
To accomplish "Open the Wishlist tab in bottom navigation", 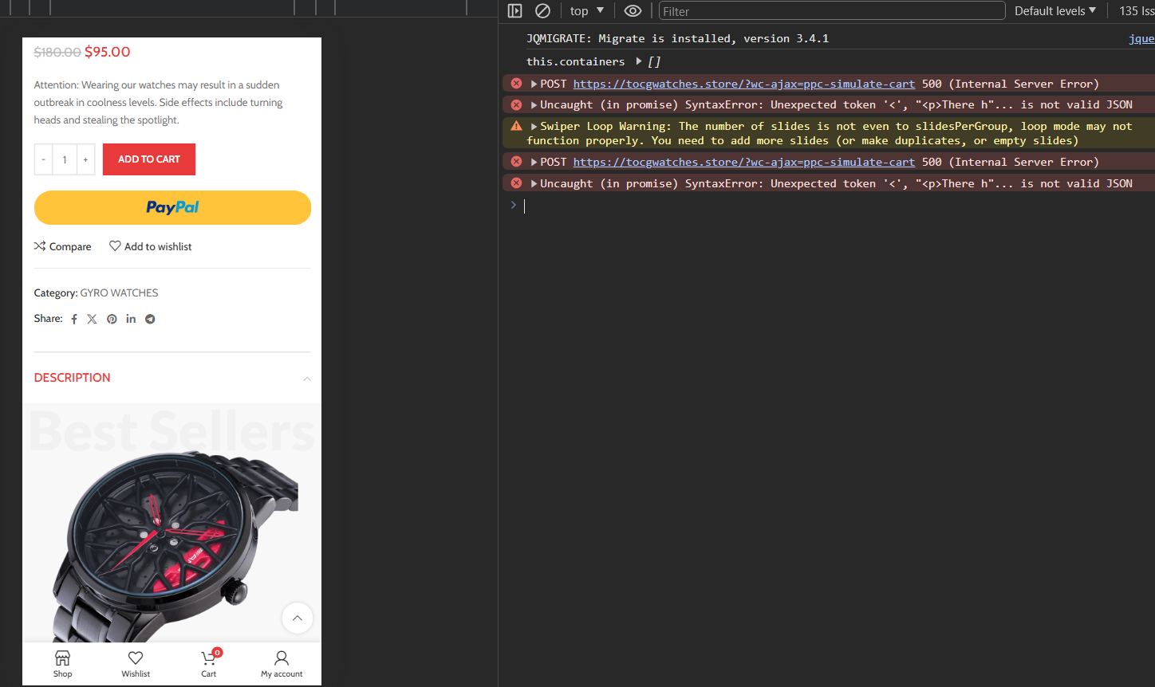I will tap(136, 664).
